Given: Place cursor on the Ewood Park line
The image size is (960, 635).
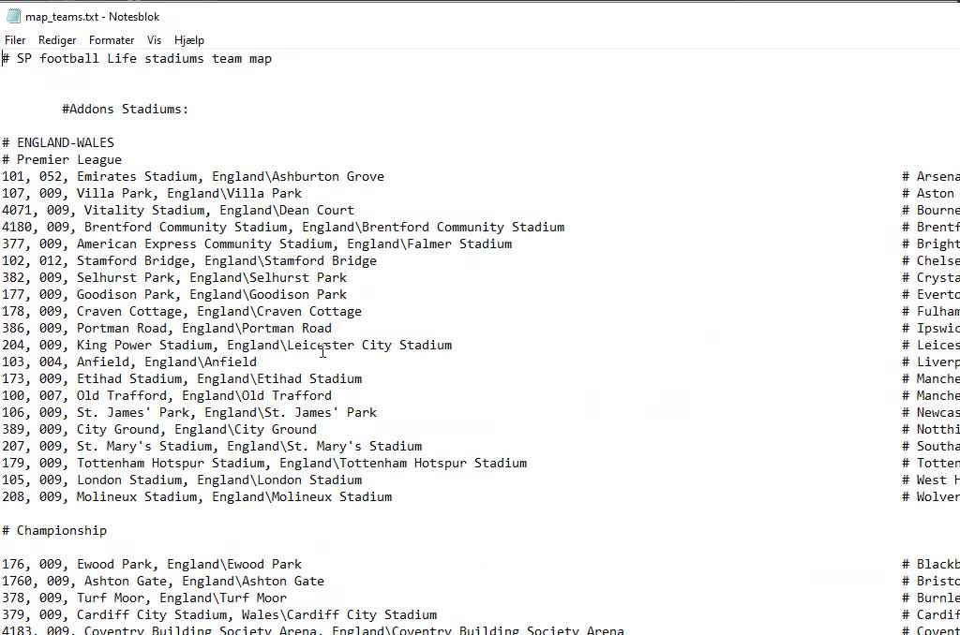Looking at the screenshot, I should [151, 564].
